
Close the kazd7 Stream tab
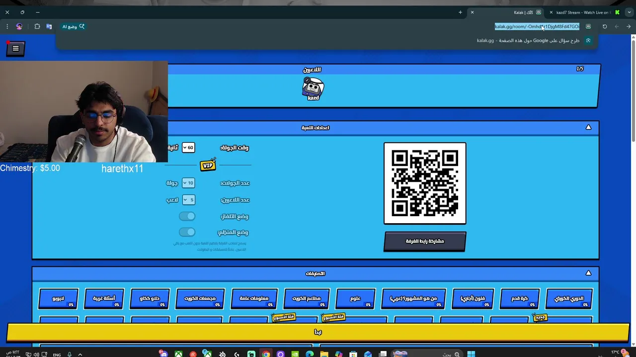(551, 12)
